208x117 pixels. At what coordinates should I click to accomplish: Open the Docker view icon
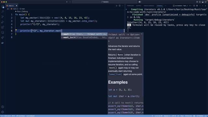point(3,43)
